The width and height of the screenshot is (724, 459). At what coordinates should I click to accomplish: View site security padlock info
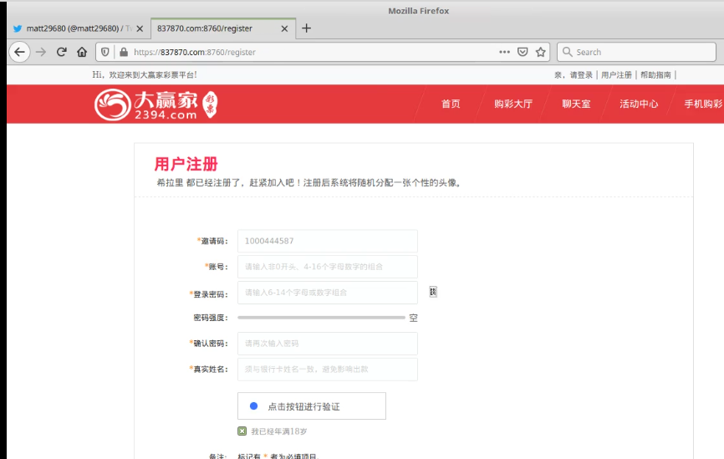click(124, 52)
